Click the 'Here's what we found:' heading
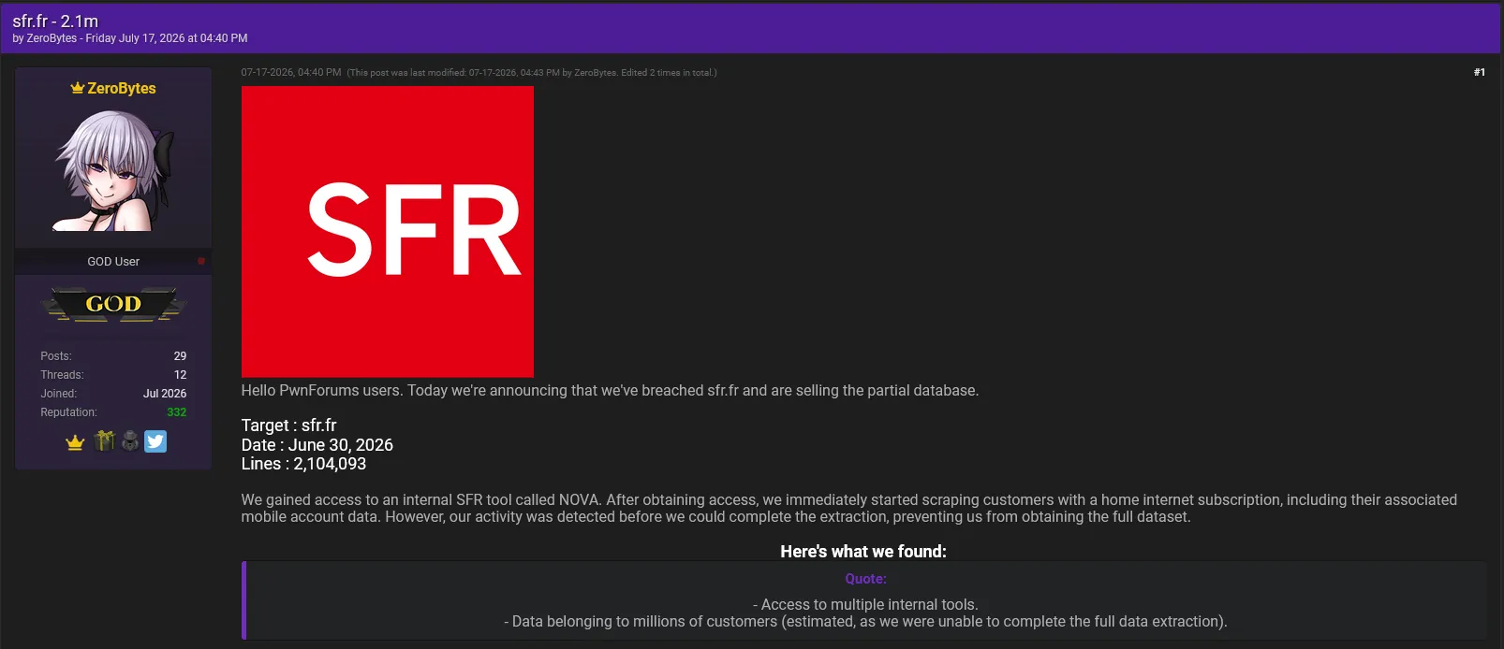This screenshot has width=1504, height=649. 863,552
